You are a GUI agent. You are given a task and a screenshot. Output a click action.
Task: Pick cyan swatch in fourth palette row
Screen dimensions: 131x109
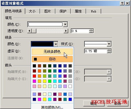(55, 81)
